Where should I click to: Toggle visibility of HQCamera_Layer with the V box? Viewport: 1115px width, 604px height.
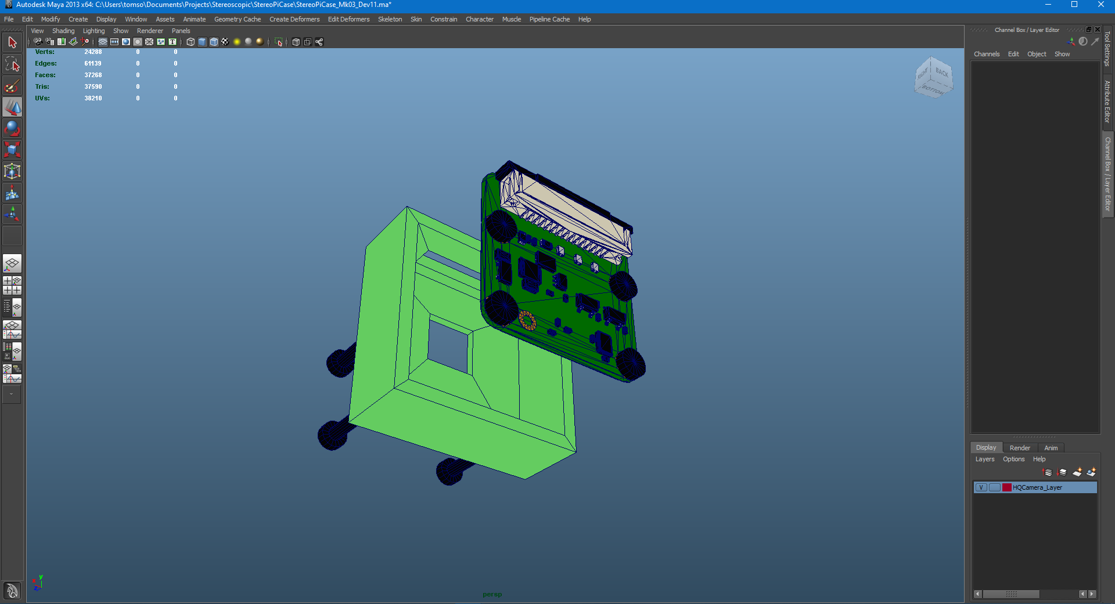click(x=981, y=488)
